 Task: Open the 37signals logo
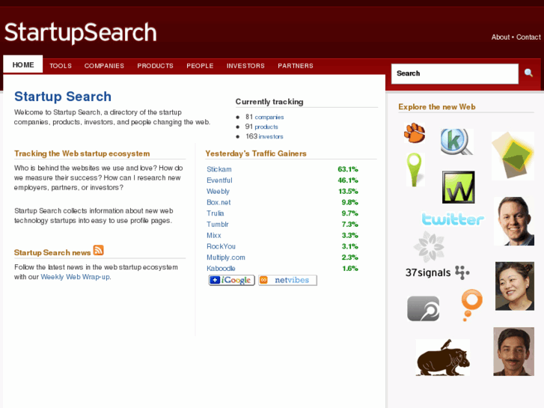[438, 272]
